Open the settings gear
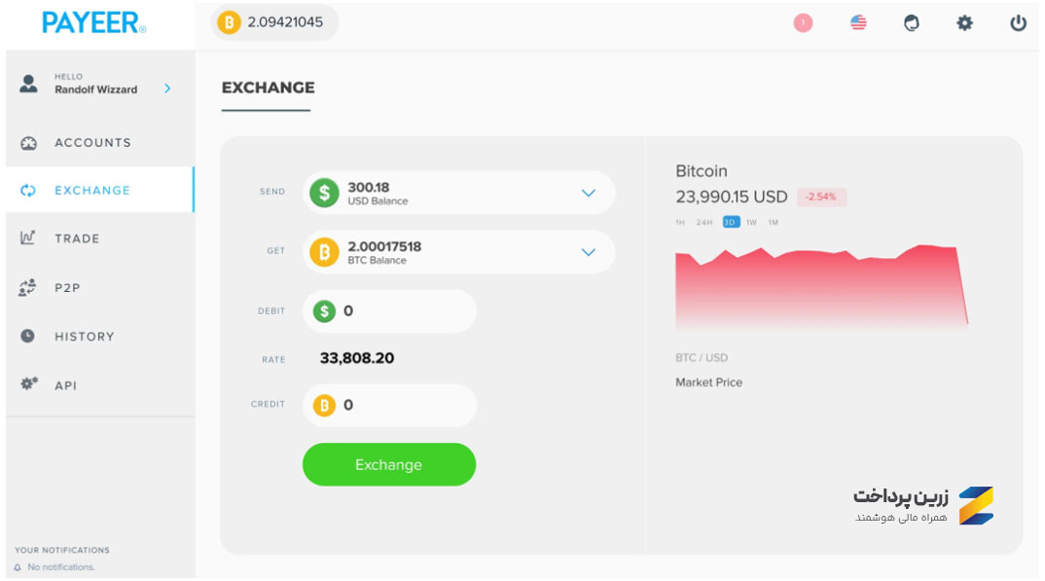 964,22
